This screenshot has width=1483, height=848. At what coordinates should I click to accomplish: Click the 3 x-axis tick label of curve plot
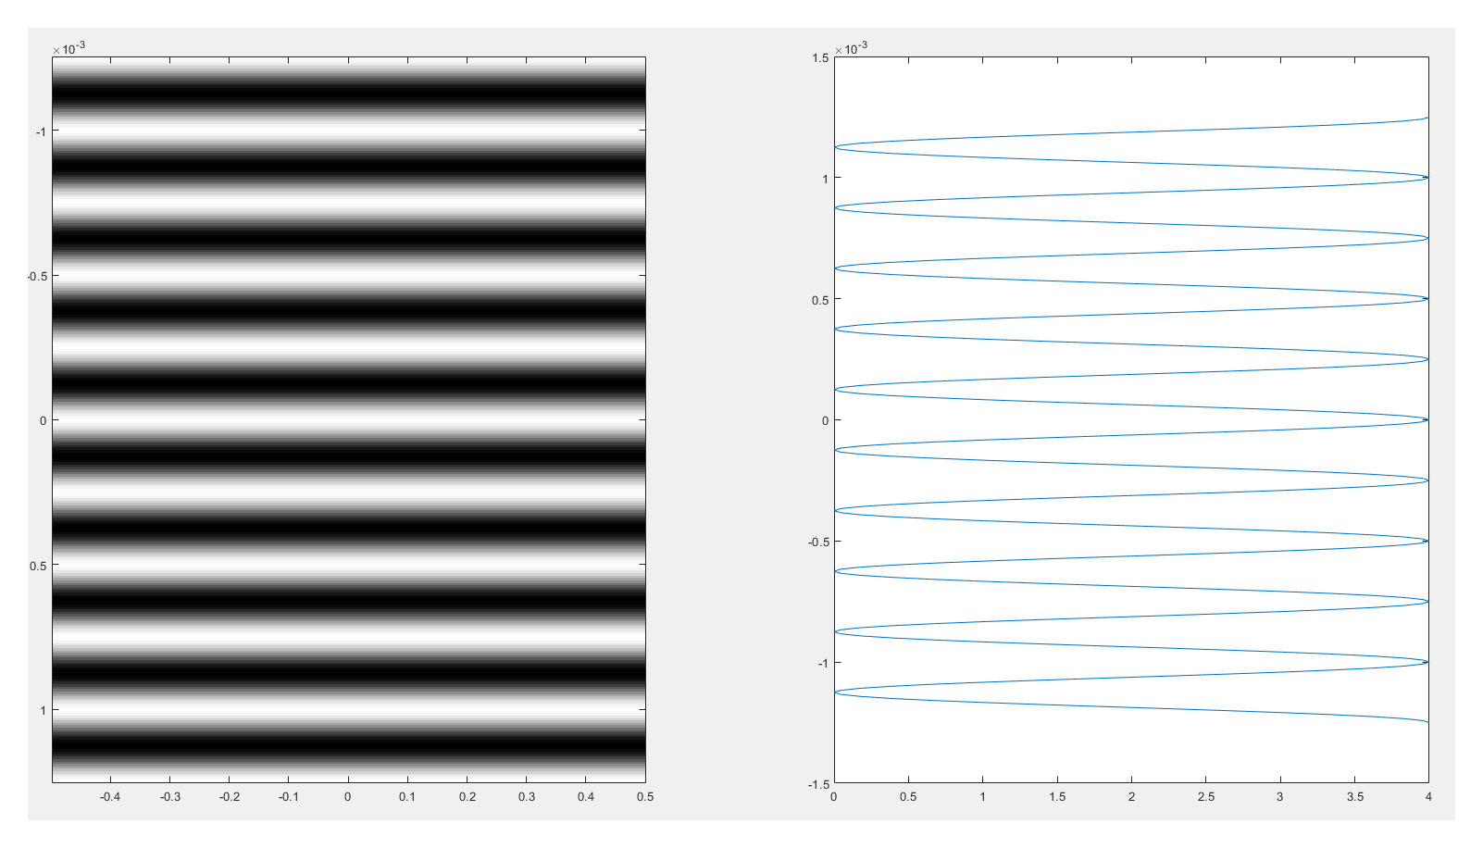(x=1280, y=796)
